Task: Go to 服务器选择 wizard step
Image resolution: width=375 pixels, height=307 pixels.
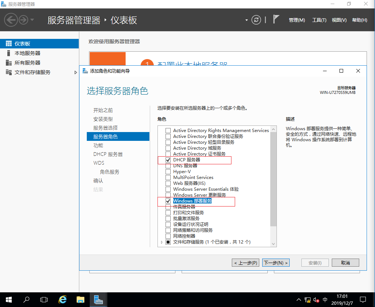Action: tap(105, 128)
